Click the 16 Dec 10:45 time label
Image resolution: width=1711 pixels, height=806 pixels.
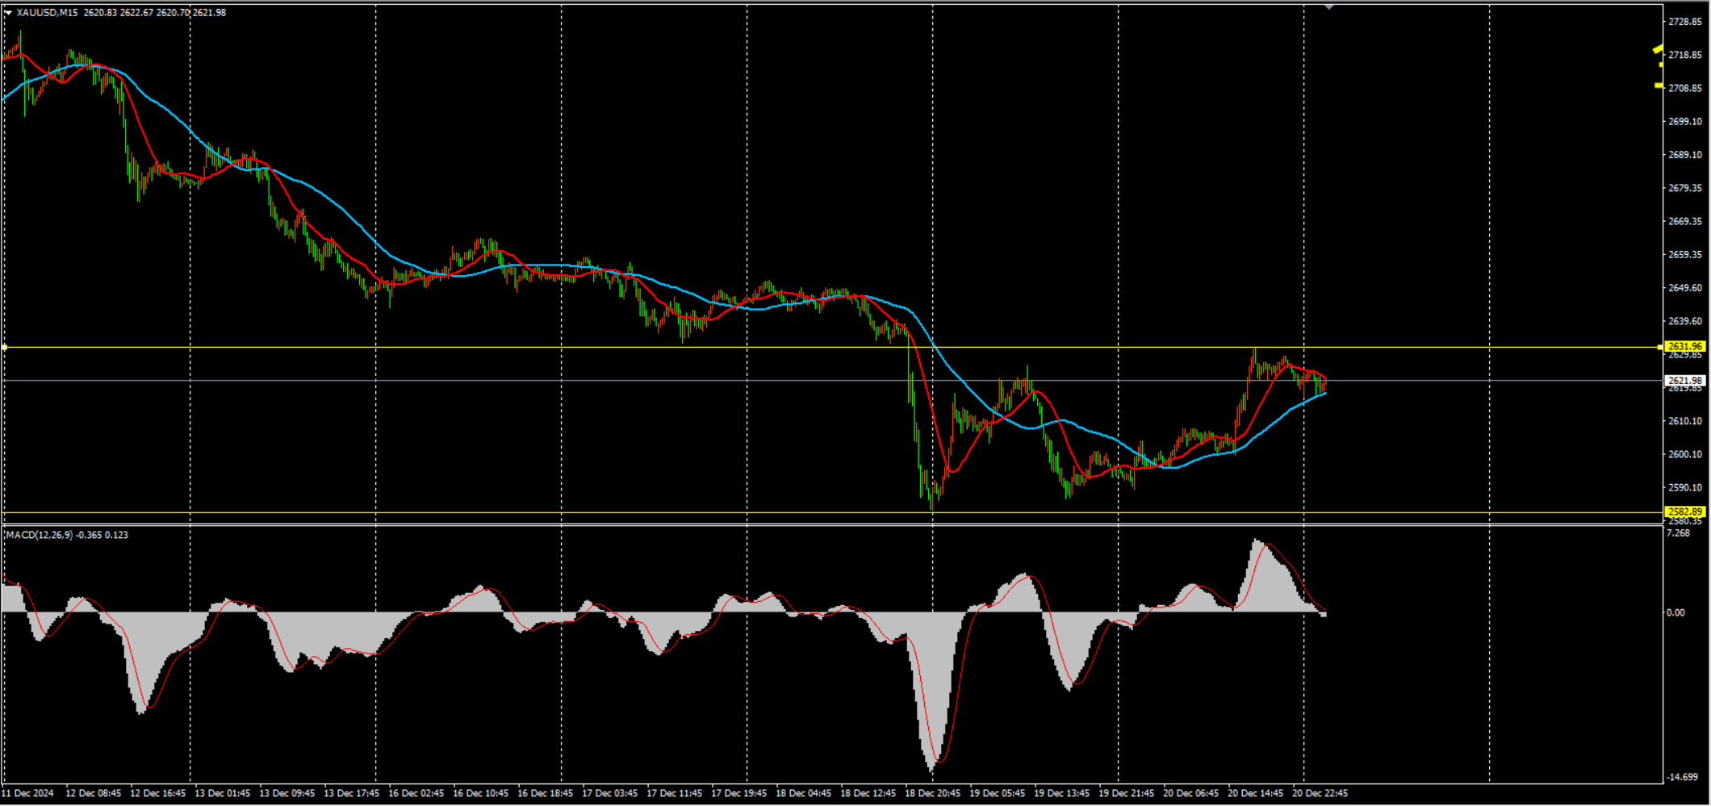tap(480, 793)
